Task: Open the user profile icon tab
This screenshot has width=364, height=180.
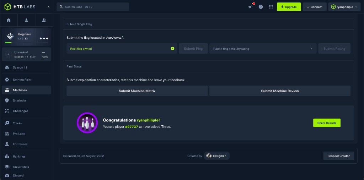Action: [x=26, y=20]
